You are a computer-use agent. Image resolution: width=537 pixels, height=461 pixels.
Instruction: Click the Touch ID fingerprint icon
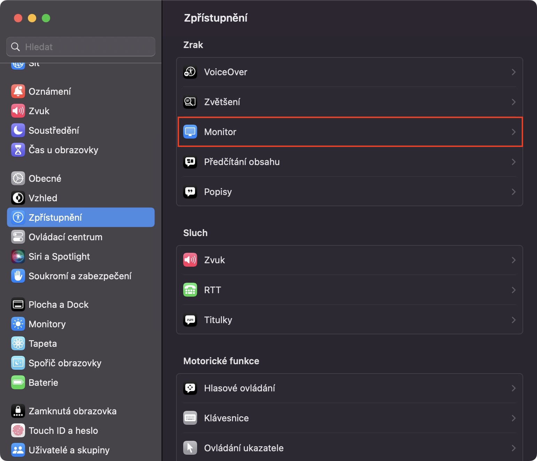[18, 431]
